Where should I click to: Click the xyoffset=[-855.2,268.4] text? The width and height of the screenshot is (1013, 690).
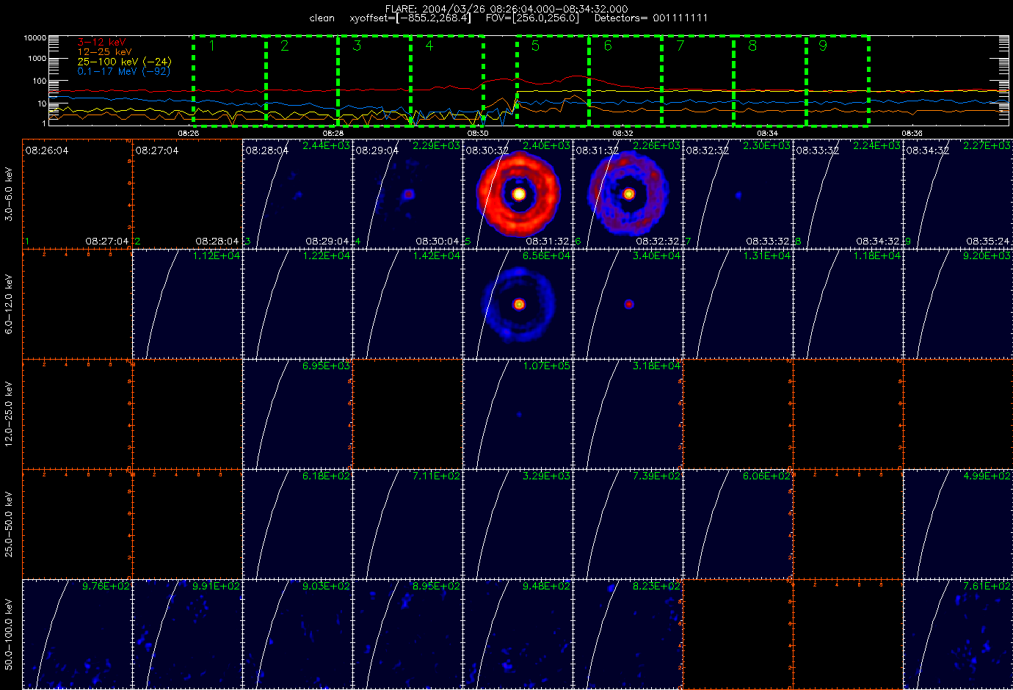click(410, 18)
